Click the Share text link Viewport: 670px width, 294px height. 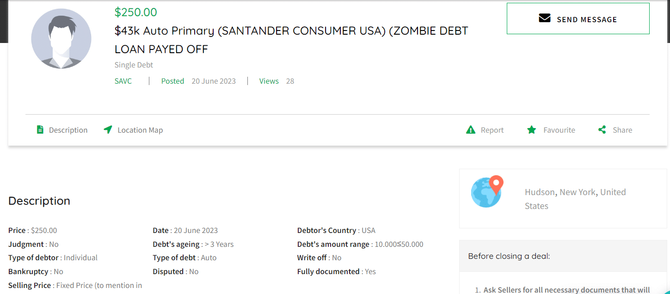click(622, 130)
